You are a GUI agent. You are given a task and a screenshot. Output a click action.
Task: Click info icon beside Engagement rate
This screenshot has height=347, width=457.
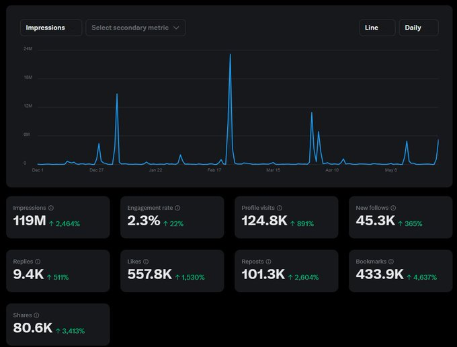click(177, 208)
